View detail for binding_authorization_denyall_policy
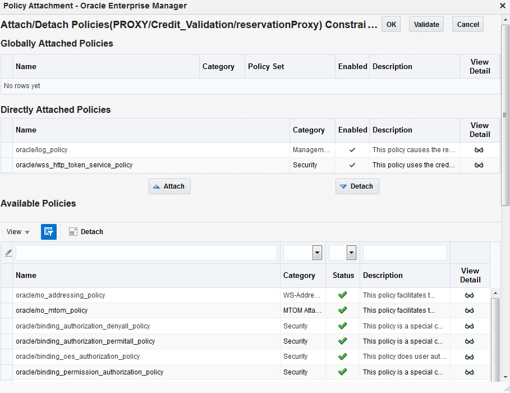 470,326
